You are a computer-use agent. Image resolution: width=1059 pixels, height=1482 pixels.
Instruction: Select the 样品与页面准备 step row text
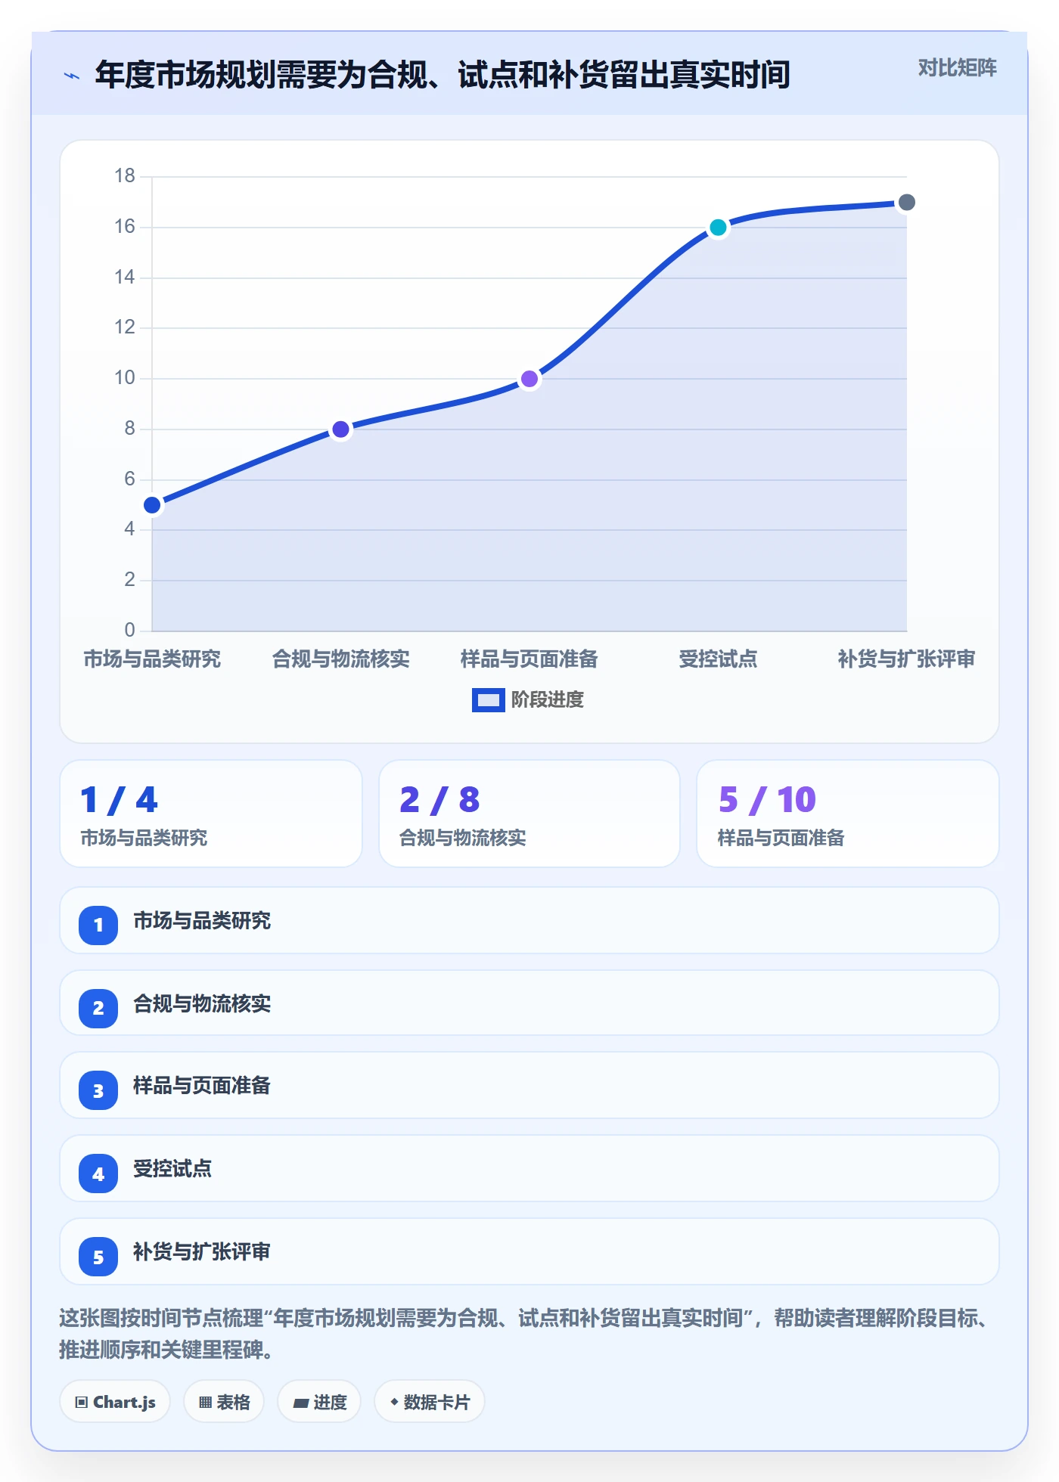click(202, 1086)
